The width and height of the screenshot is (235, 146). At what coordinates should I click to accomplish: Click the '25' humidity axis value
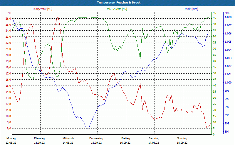[x=214, y=104]
